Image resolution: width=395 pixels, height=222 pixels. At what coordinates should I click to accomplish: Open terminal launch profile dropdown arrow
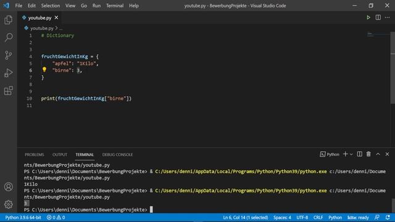(351, 154)
